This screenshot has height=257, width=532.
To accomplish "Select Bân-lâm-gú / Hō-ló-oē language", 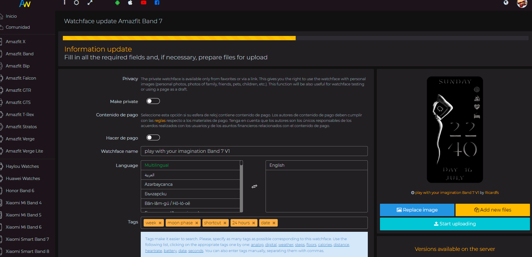I will [190, 203].
